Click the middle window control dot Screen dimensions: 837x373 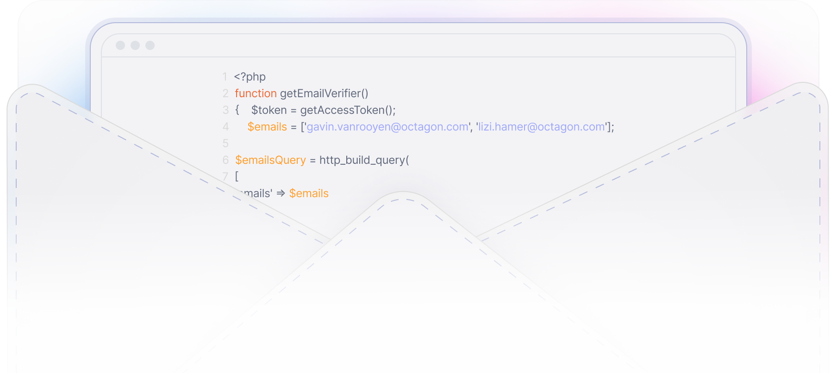coord(135,45)
